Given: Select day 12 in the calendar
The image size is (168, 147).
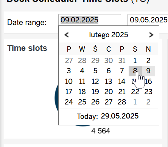Looking at the screenshot, I should [x=95, y=81].
